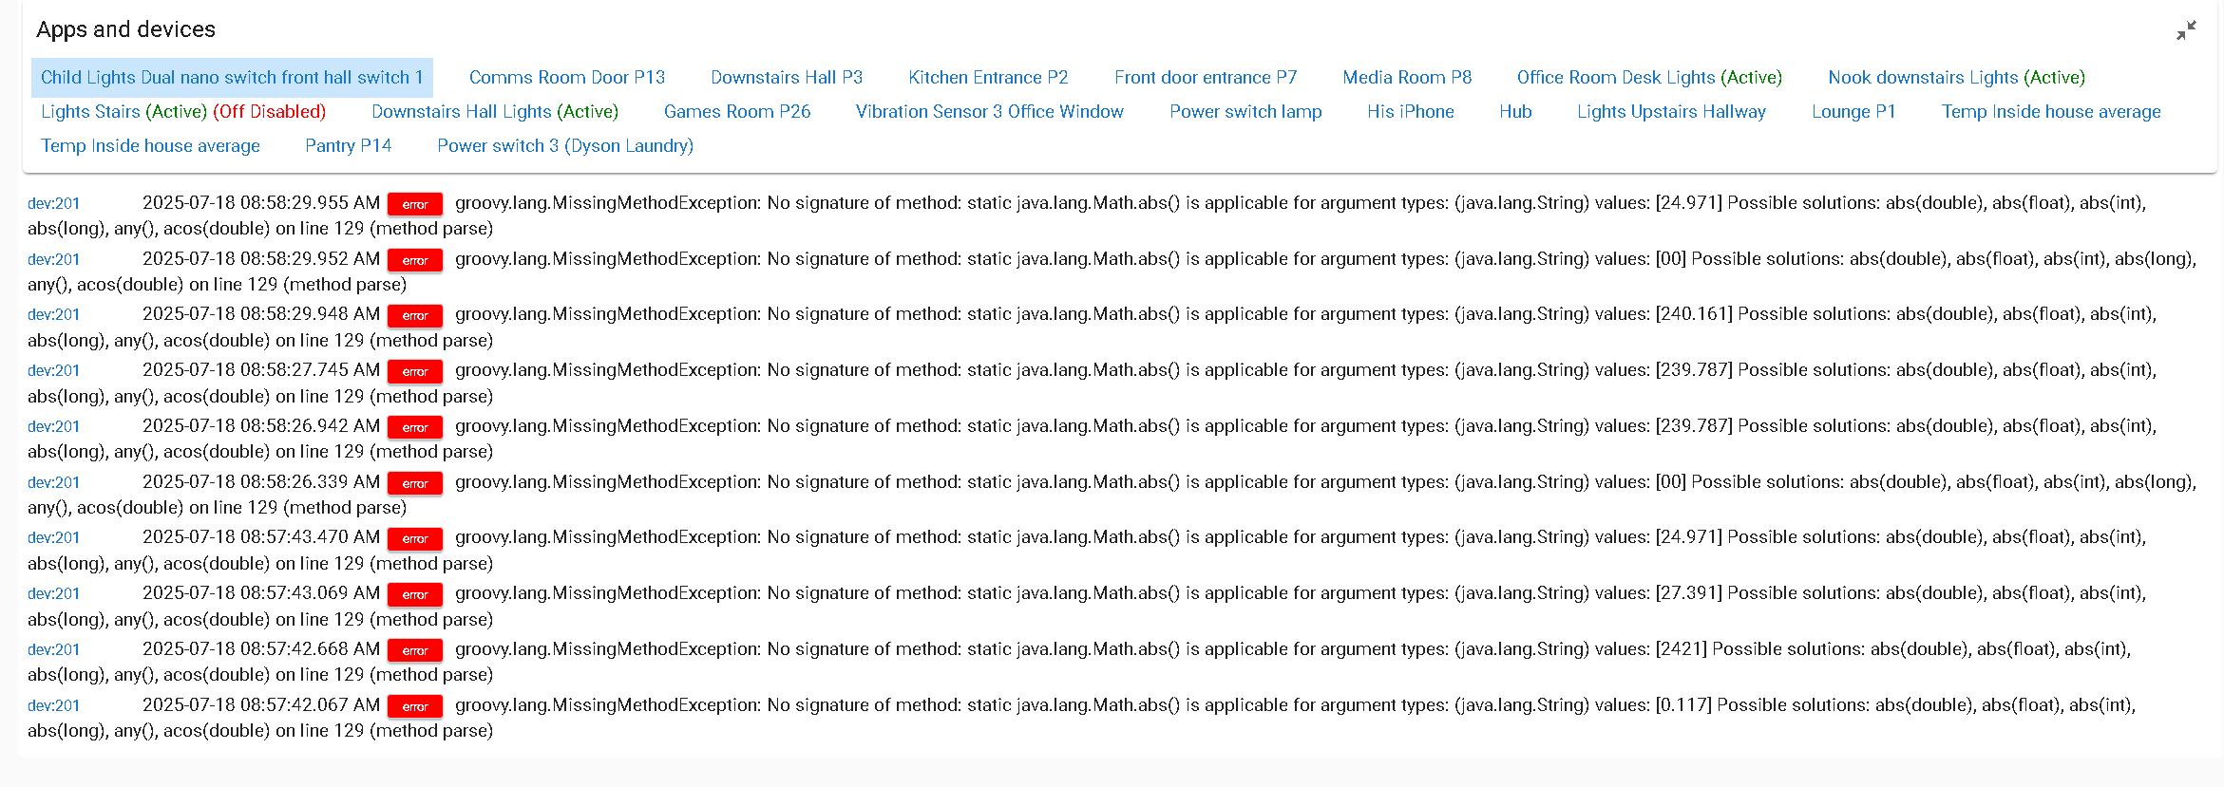This screenshot has height=787, width=2224.
Task: Select Kitchen Entrance P2 device
Action: click(987, 78)
